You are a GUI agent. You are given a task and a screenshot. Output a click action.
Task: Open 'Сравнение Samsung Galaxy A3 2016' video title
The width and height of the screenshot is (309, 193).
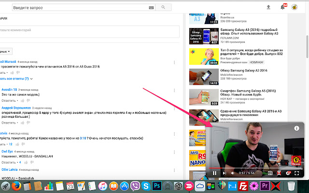click(x=251, y=113)
